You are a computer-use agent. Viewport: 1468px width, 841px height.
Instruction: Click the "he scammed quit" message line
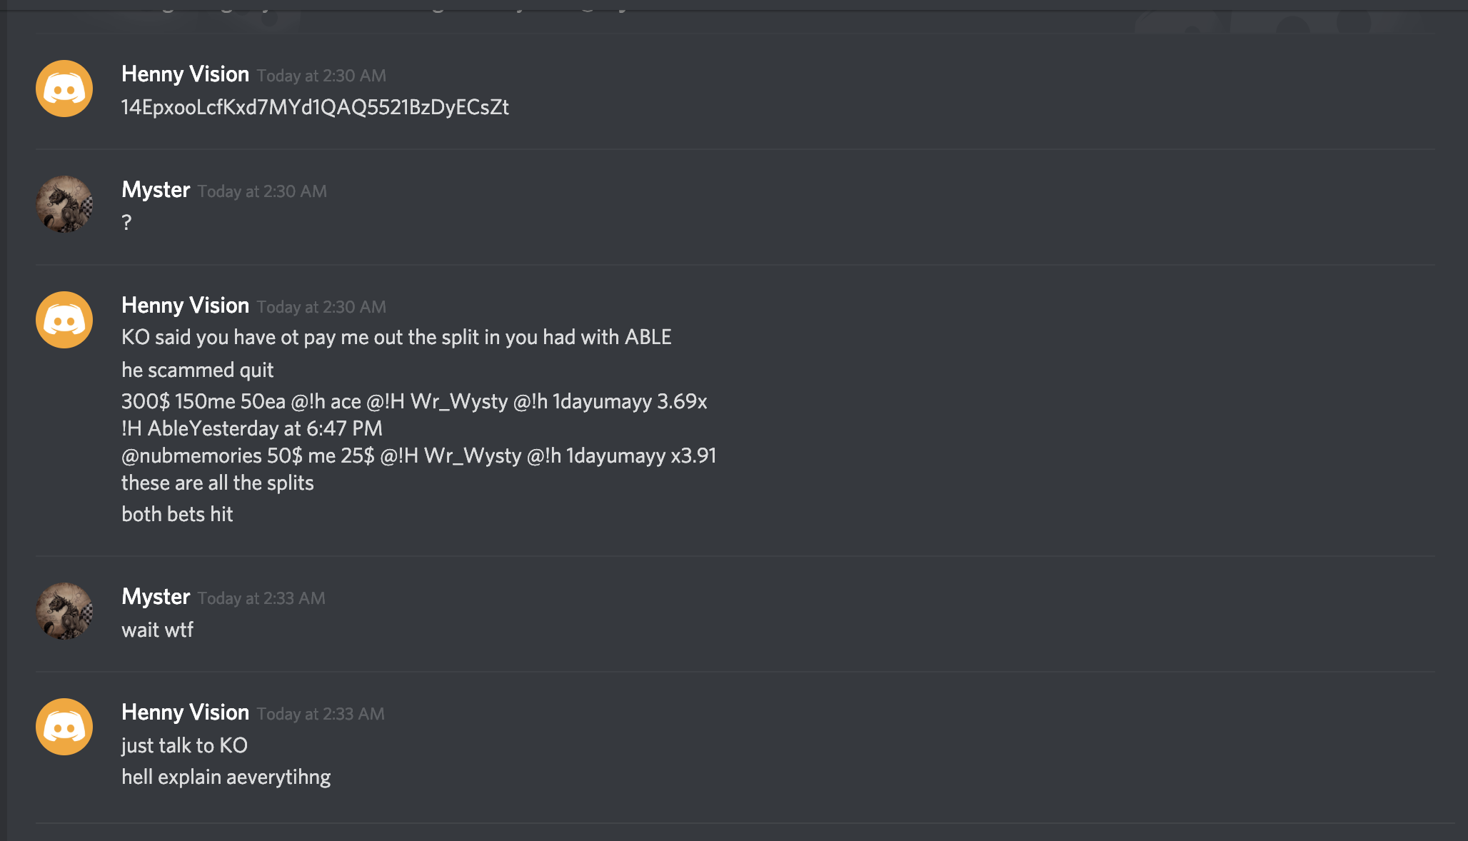click(197, 370)
